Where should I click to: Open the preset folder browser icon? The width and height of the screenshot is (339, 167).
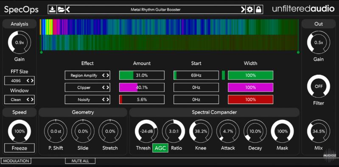click(61, 9)
